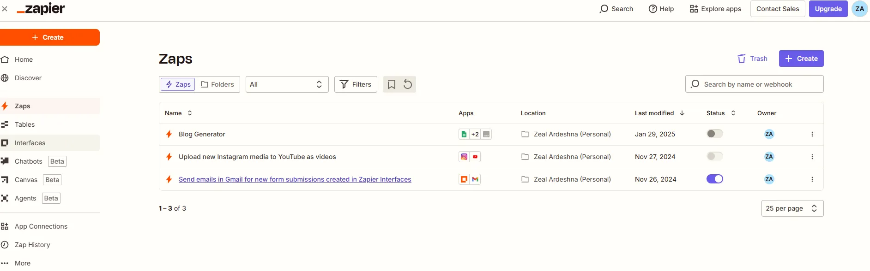This screenshot has height=271, width=870.
Task: Open the Trash bin
Action: (752, 59)
